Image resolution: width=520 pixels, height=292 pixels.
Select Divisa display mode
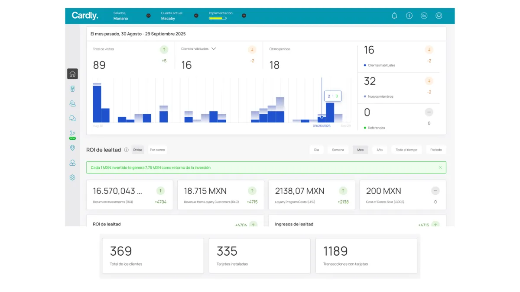coord(137,150)
